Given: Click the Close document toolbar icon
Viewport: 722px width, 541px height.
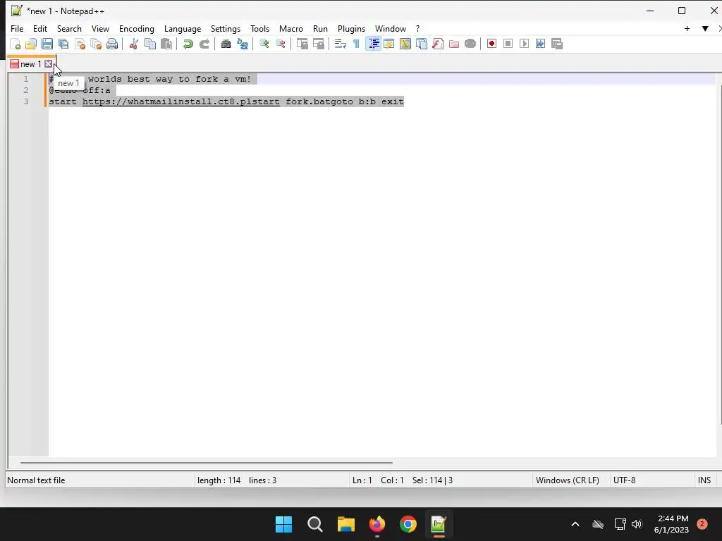Looking at the screenshot, I should click(x=80, y=44).
